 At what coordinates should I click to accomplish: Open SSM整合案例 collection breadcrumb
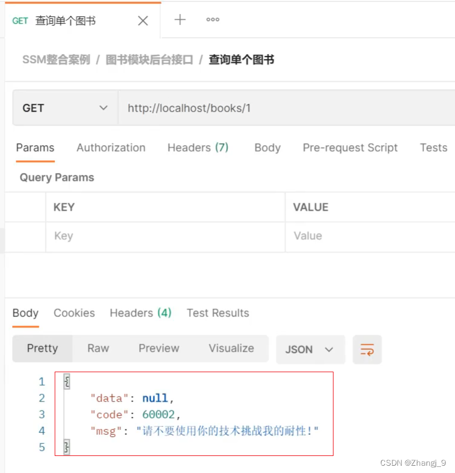coord(56,60)
